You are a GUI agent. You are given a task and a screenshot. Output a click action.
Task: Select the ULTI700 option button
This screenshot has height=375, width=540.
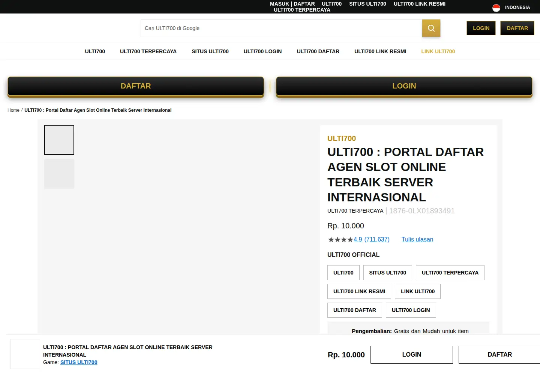[343, 273]
